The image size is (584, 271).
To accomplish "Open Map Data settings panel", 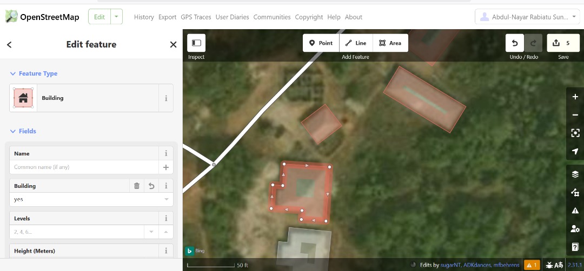I will tap(575, 192).
